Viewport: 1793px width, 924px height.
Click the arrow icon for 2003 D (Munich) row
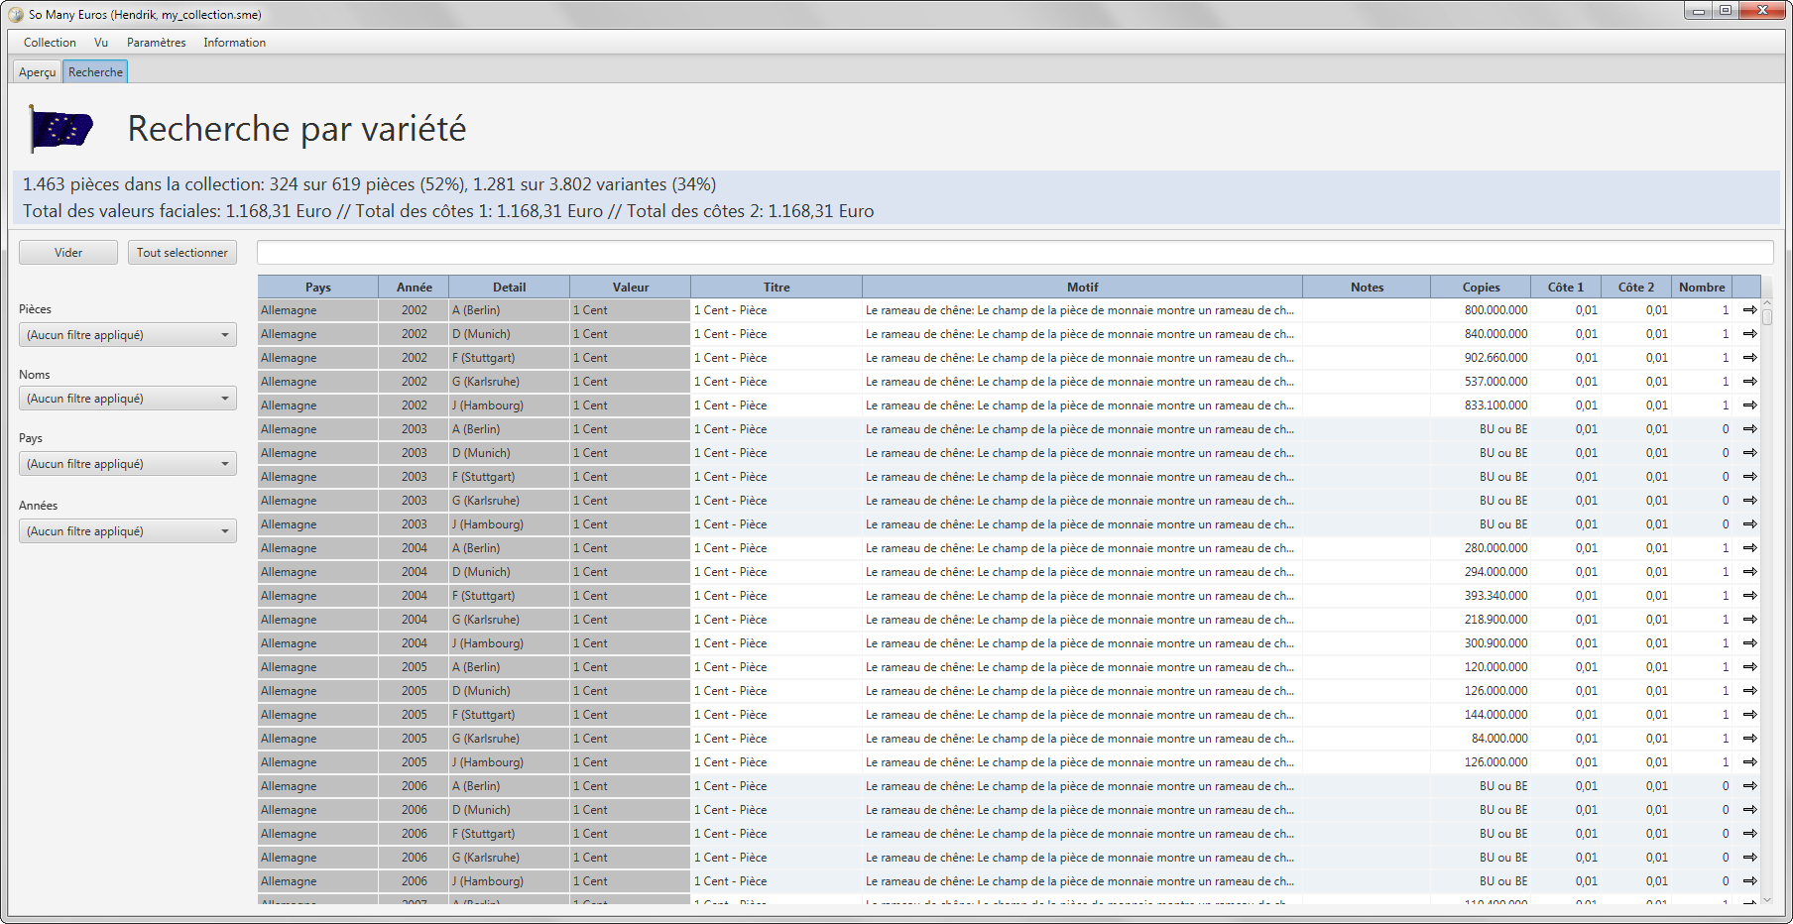[1749, 453]
